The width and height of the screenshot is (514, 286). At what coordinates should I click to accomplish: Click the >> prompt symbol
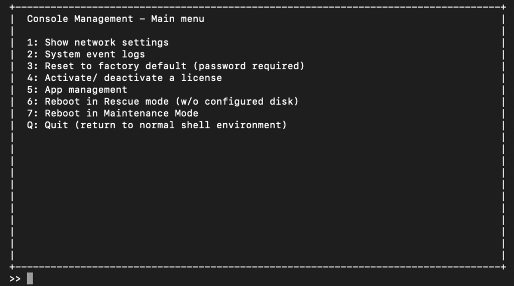point(15,279)
